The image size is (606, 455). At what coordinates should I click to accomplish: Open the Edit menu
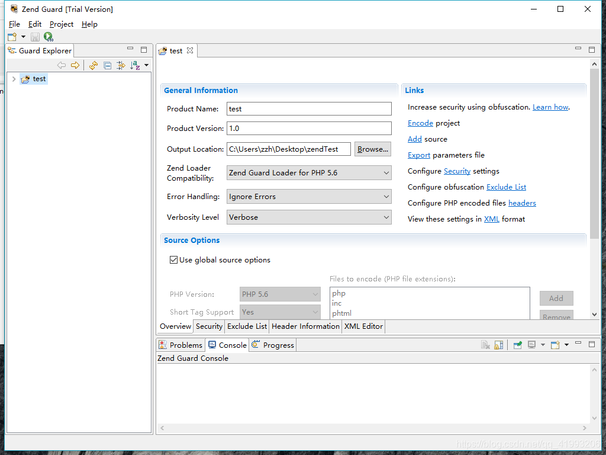pos(35,24)
